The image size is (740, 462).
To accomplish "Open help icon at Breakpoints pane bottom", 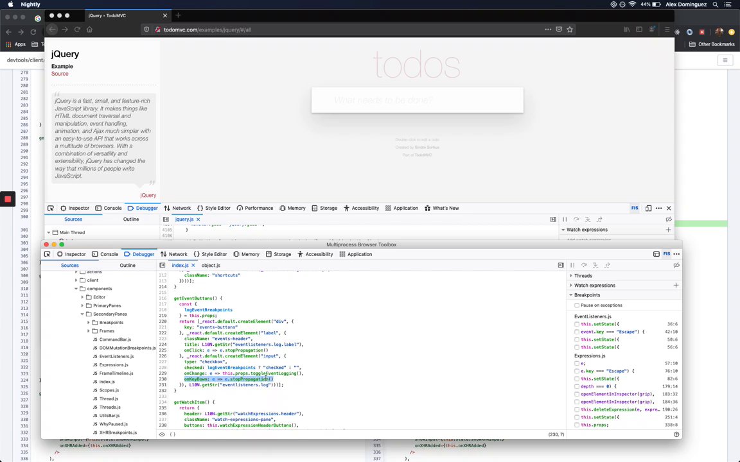I will [x=676, y=434].
